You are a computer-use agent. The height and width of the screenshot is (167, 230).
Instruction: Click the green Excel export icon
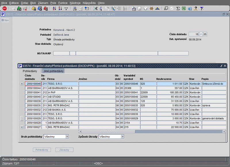pos(184,9)
